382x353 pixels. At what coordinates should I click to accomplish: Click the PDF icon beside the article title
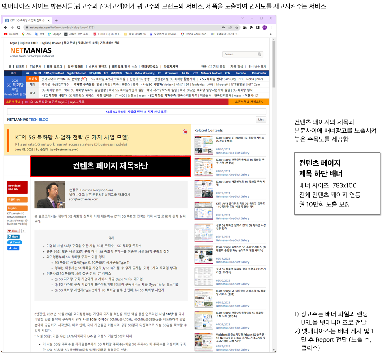point(185,132)
